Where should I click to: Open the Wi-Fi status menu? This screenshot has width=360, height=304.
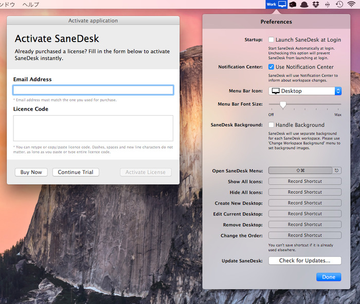(351, 4)
